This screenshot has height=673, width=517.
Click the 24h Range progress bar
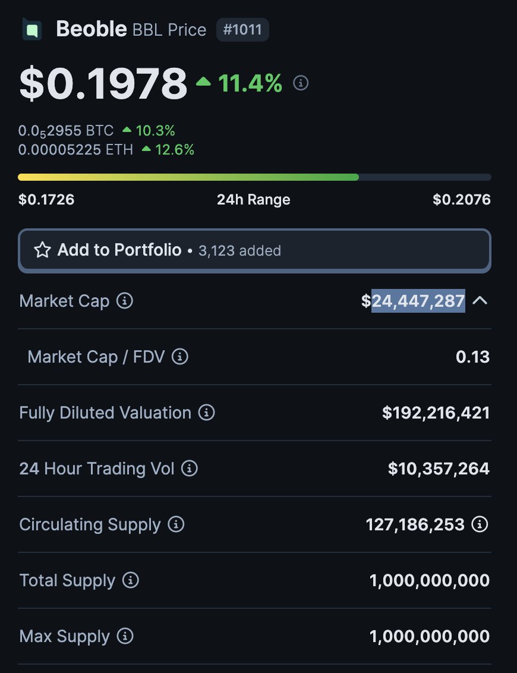click(254, 177)
